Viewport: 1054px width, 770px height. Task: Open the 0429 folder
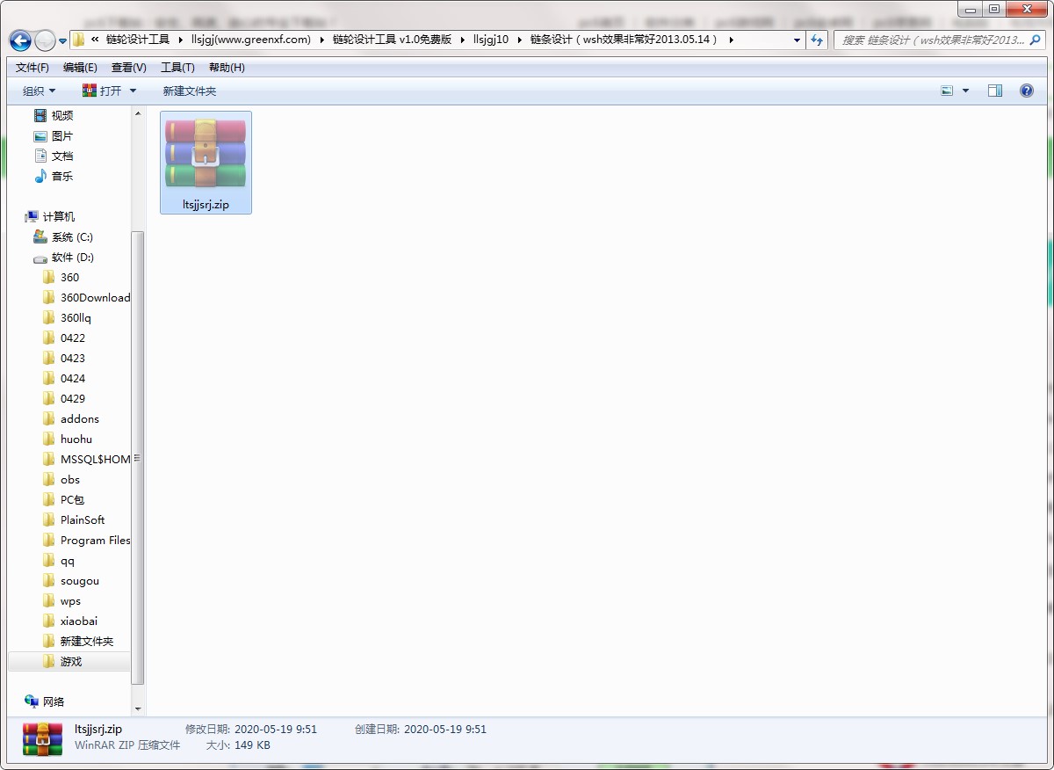(x=64, y=398)
